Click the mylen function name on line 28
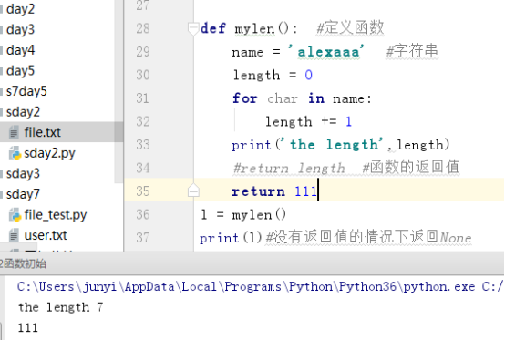 [254, 29]
